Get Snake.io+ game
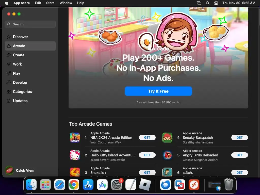 pyautogui.click(x=147, y=172)
